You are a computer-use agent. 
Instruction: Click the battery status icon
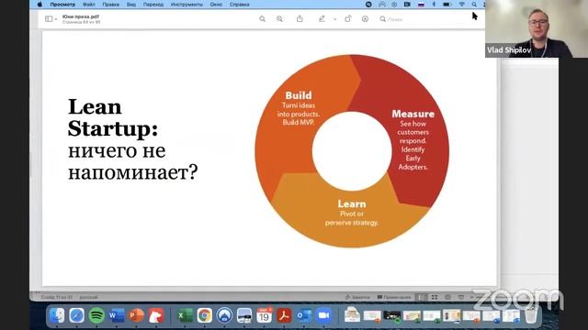point(447,5)
